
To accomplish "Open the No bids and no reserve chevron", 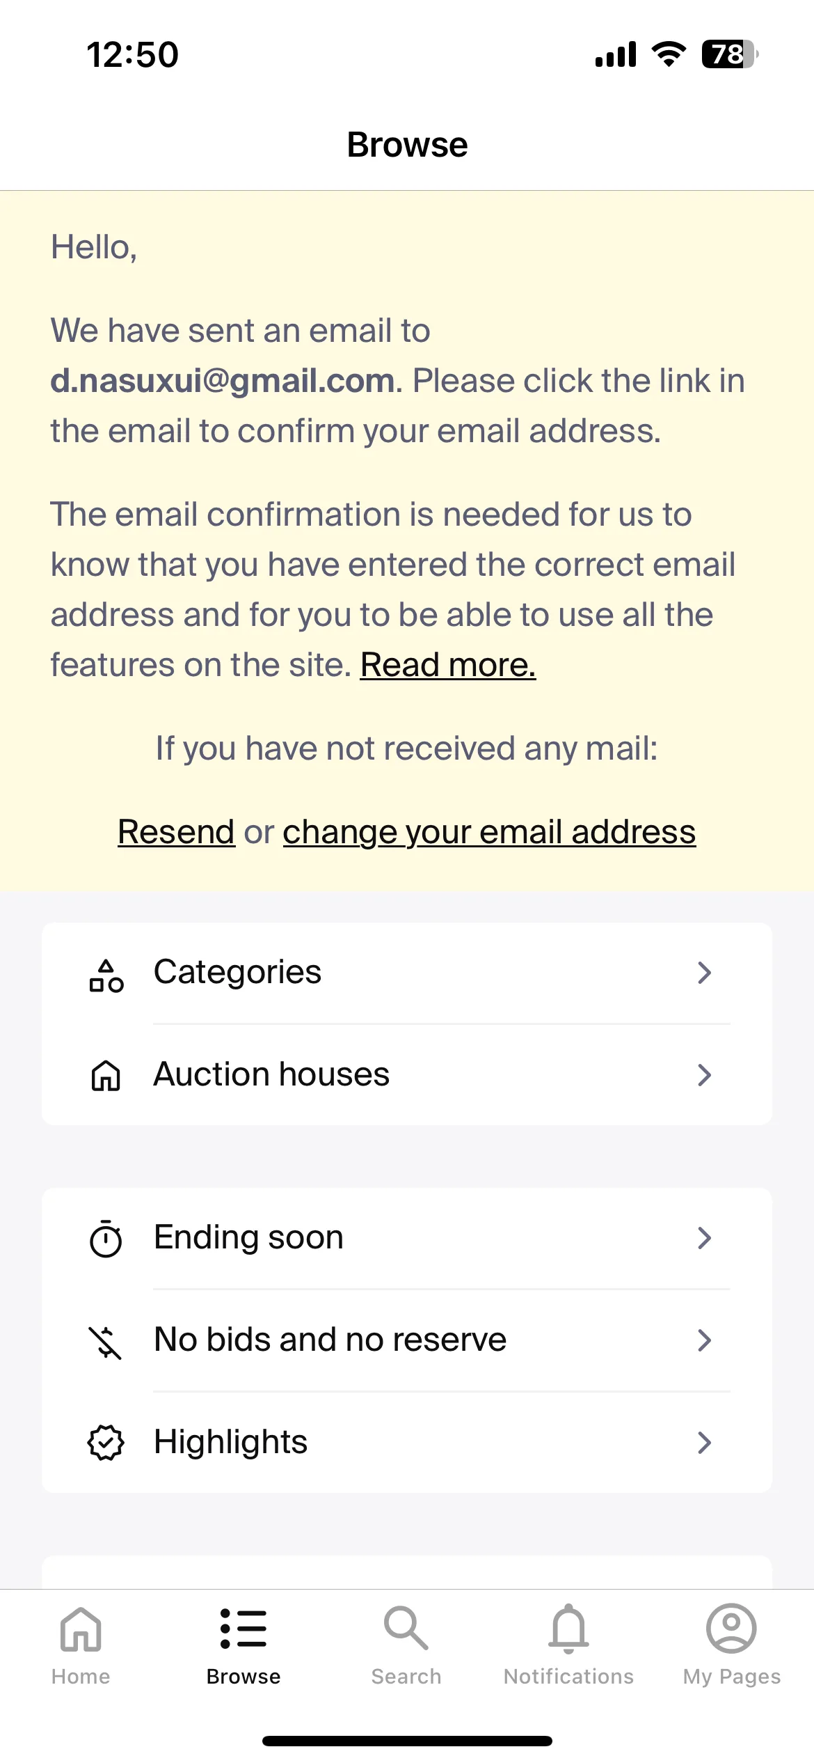I will tap(705, 1340).
